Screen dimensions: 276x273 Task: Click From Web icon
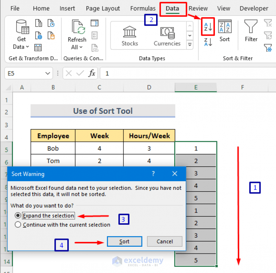39,35
